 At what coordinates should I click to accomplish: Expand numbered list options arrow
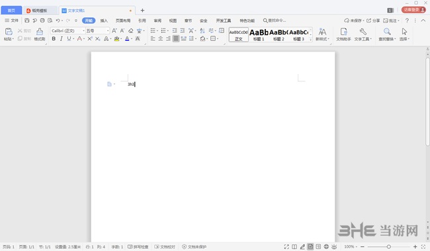pos(168,30)
